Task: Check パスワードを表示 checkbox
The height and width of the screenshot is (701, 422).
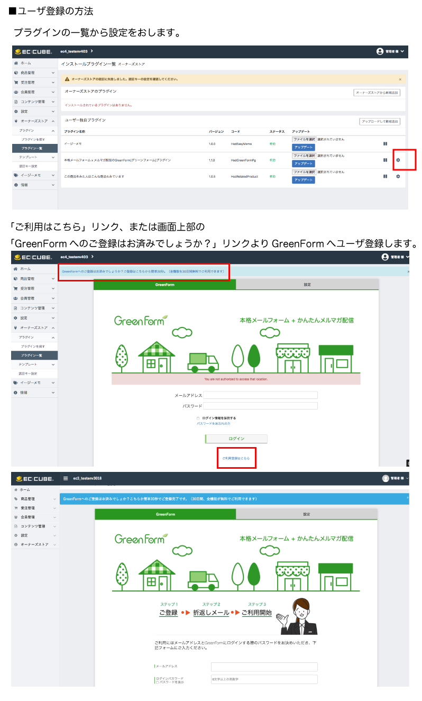Action: pyautogui.click(x=157, y=682)
